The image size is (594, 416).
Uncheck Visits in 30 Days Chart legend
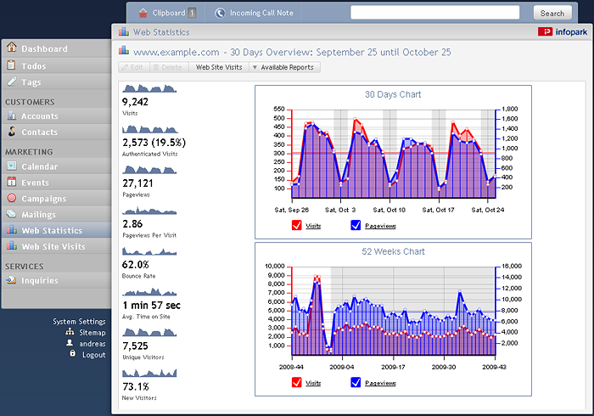(297, 225)
